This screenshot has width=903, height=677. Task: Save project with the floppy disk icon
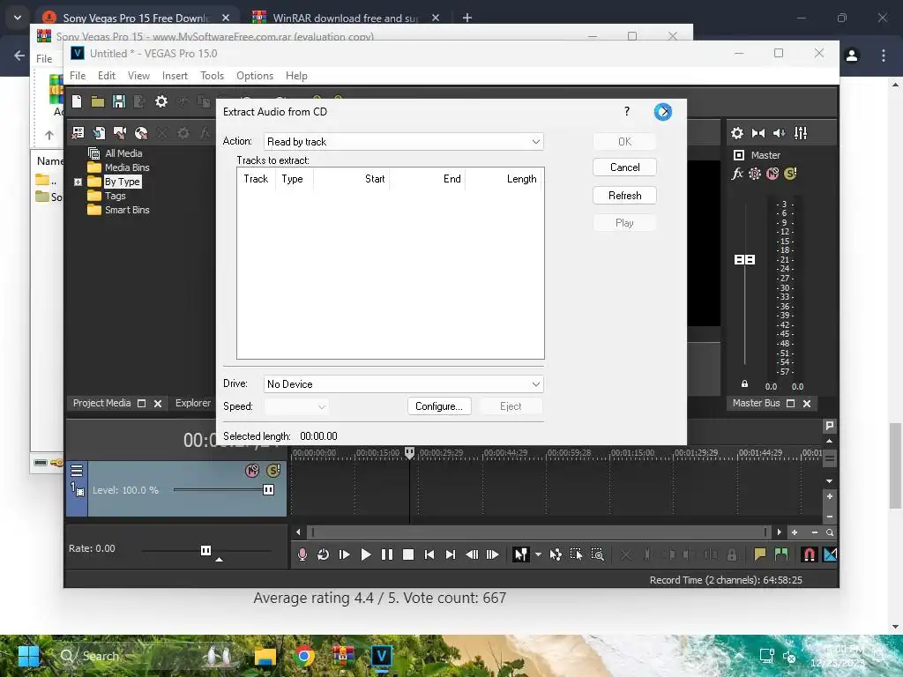[119, 102]
